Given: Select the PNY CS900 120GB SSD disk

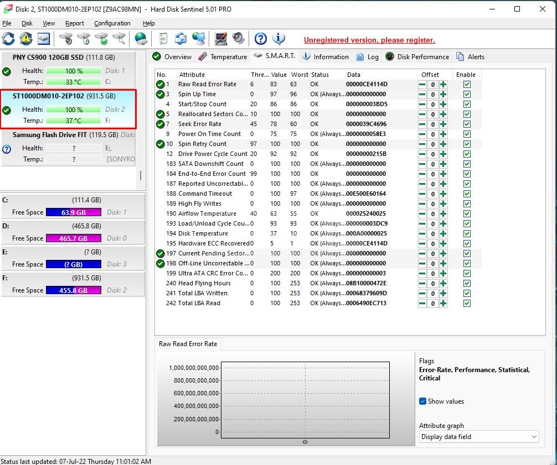Looking at the screenshot, I should (x=68, y=70).
